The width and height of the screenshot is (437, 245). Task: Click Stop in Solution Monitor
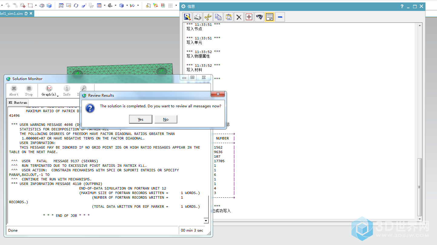(x=29, y=90)
